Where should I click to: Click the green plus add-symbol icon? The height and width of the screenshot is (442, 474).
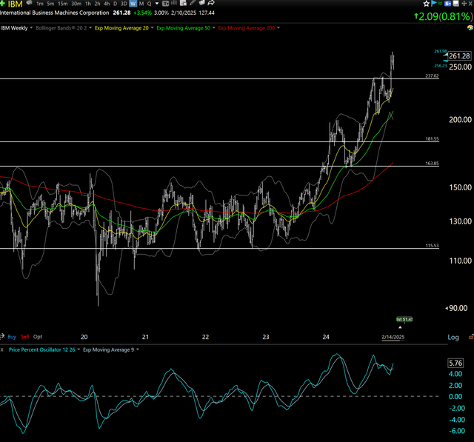point(2,3)
